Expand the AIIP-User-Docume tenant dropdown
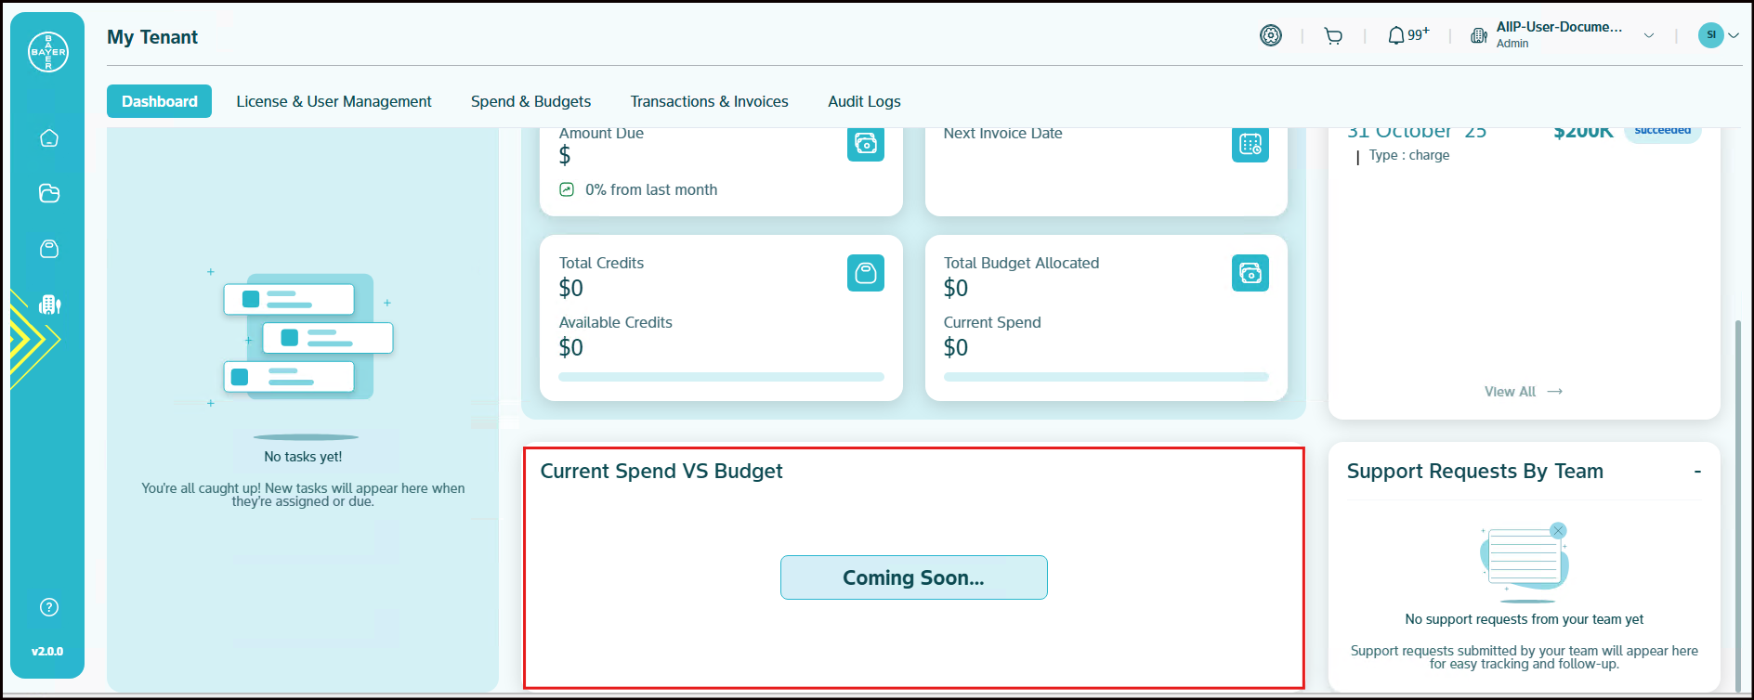The height and width of the screenshot is (700, 1754). pos(1649,36)
